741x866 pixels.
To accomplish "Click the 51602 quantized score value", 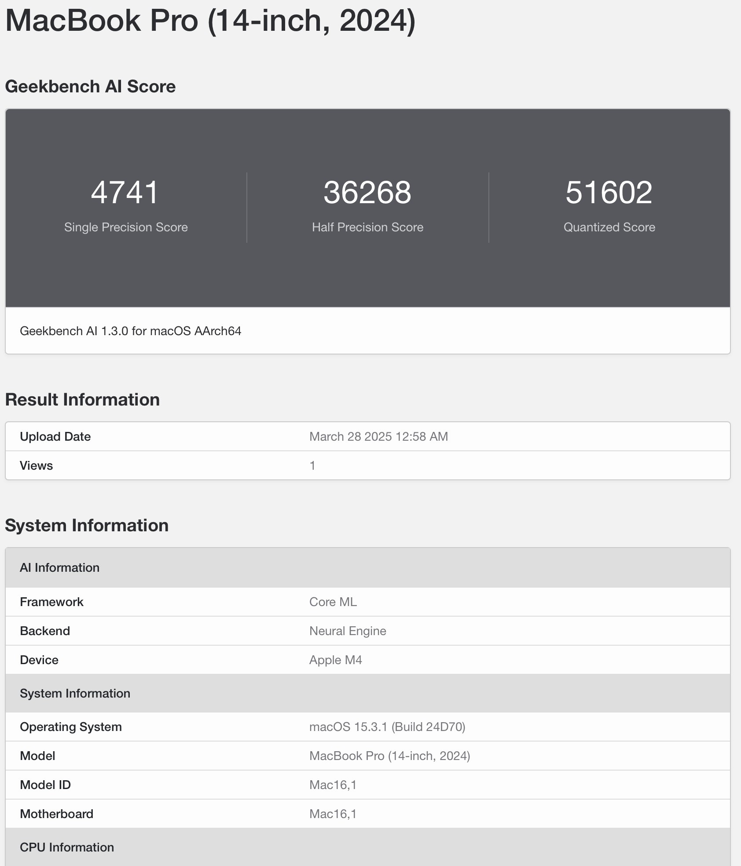I will 609,192.
